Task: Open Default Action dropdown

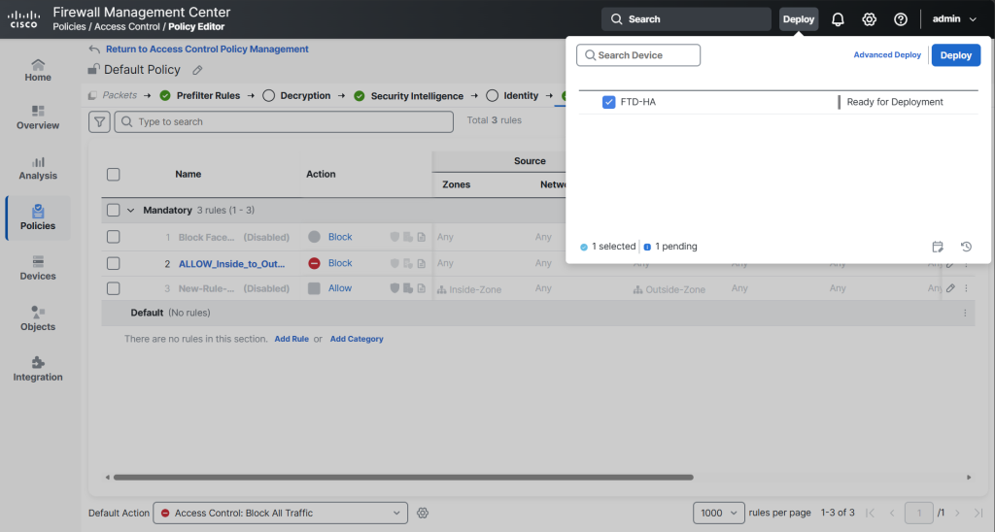Action: point(281,513)
